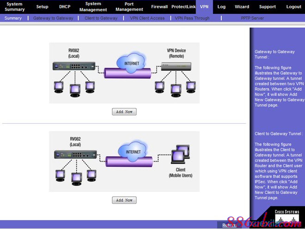Open System Management in the top bar
The image size is (305, 229).
(x=93, y=6)
